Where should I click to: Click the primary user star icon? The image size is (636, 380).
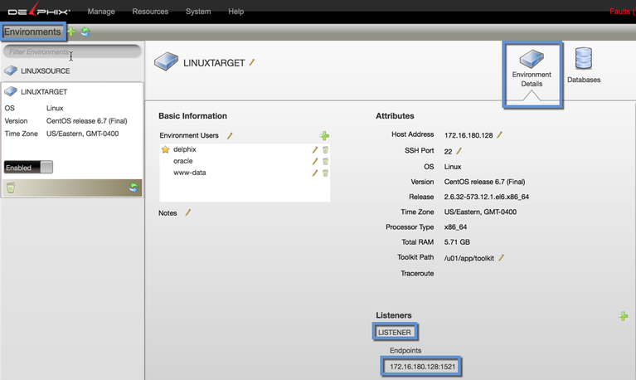tap(166, 150)
